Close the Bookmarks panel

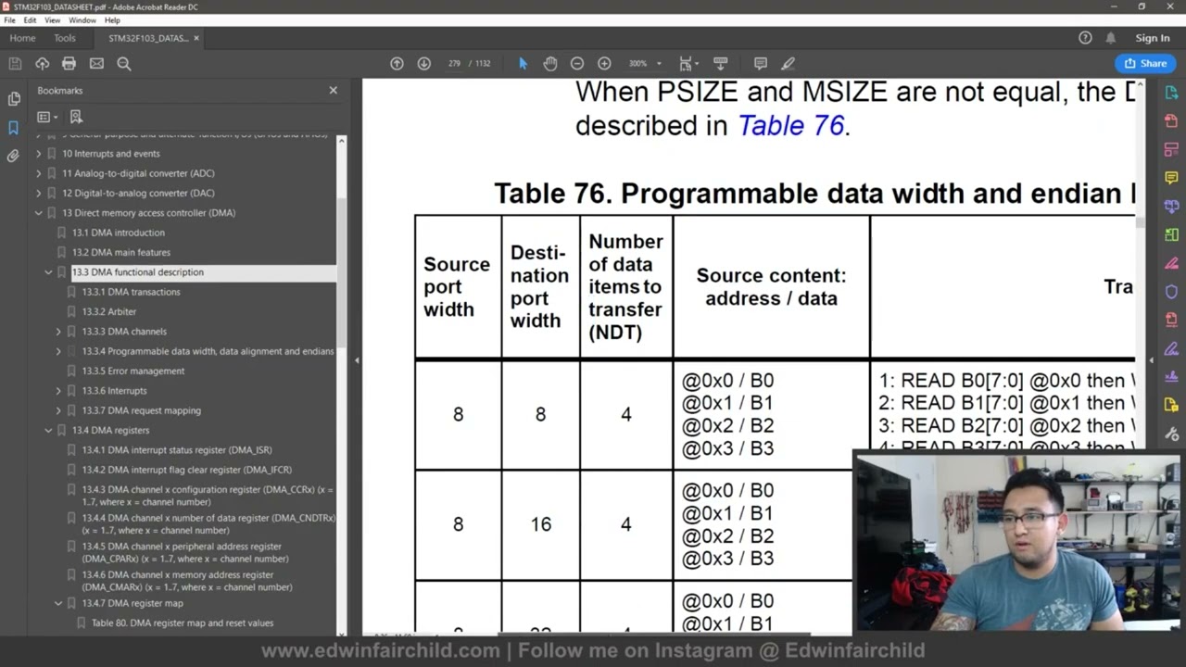coord(334,90)
